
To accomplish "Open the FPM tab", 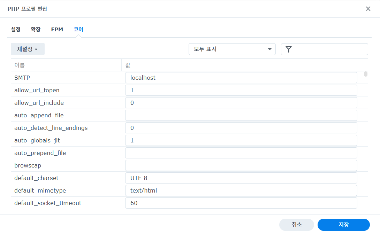I will point(57,29).
